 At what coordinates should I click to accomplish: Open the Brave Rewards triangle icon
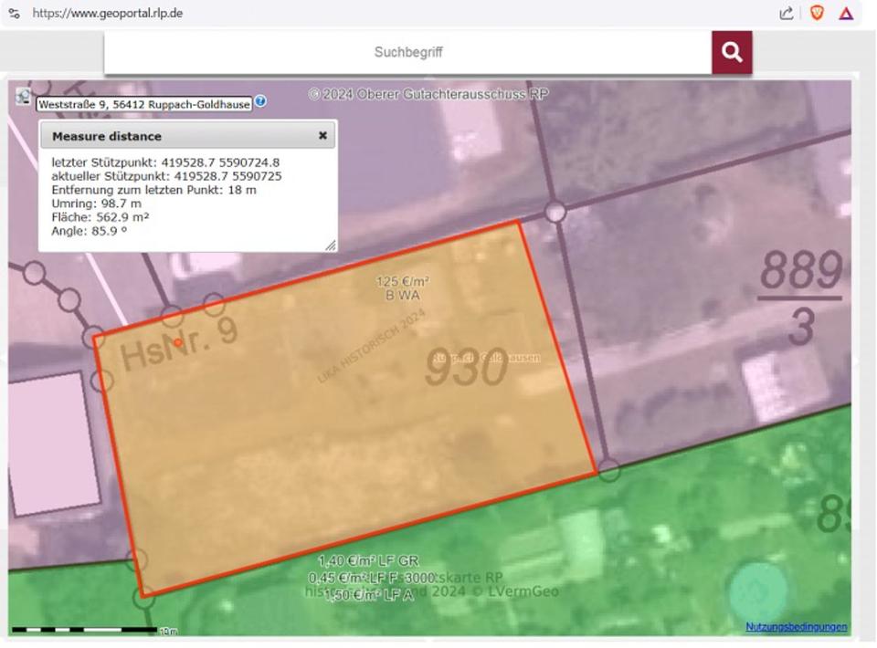tap(846, 13)
